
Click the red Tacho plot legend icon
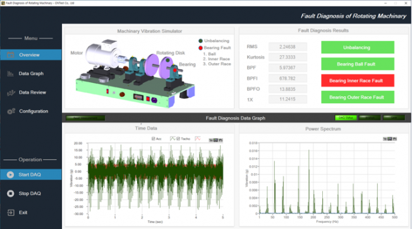198,139
